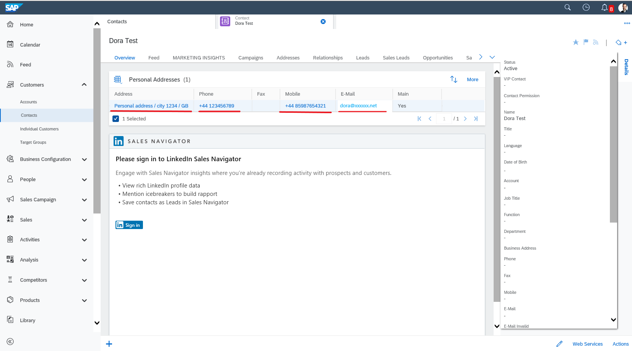Screen dimensions: 632x351
Task: Go to first page of addresses
Action: (x=419, y=119)
